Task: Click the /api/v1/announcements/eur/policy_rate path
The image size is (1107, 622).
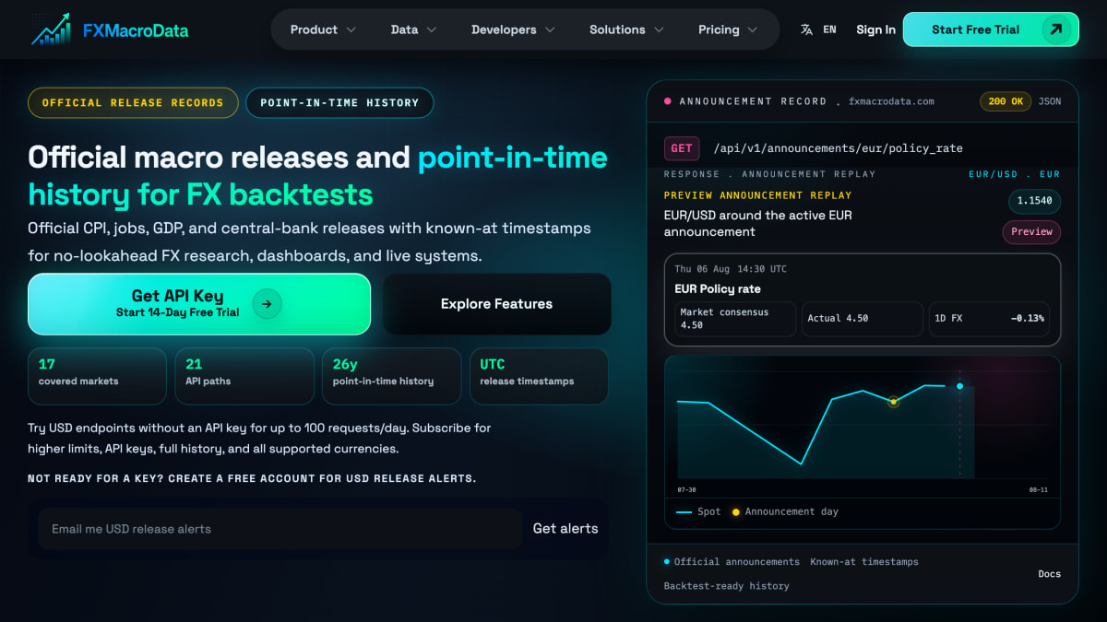Action: [838, 148]
